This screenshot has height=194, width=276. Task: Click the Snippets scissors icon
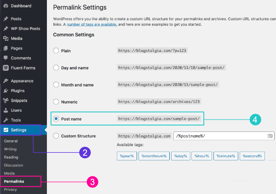[6, 100]
